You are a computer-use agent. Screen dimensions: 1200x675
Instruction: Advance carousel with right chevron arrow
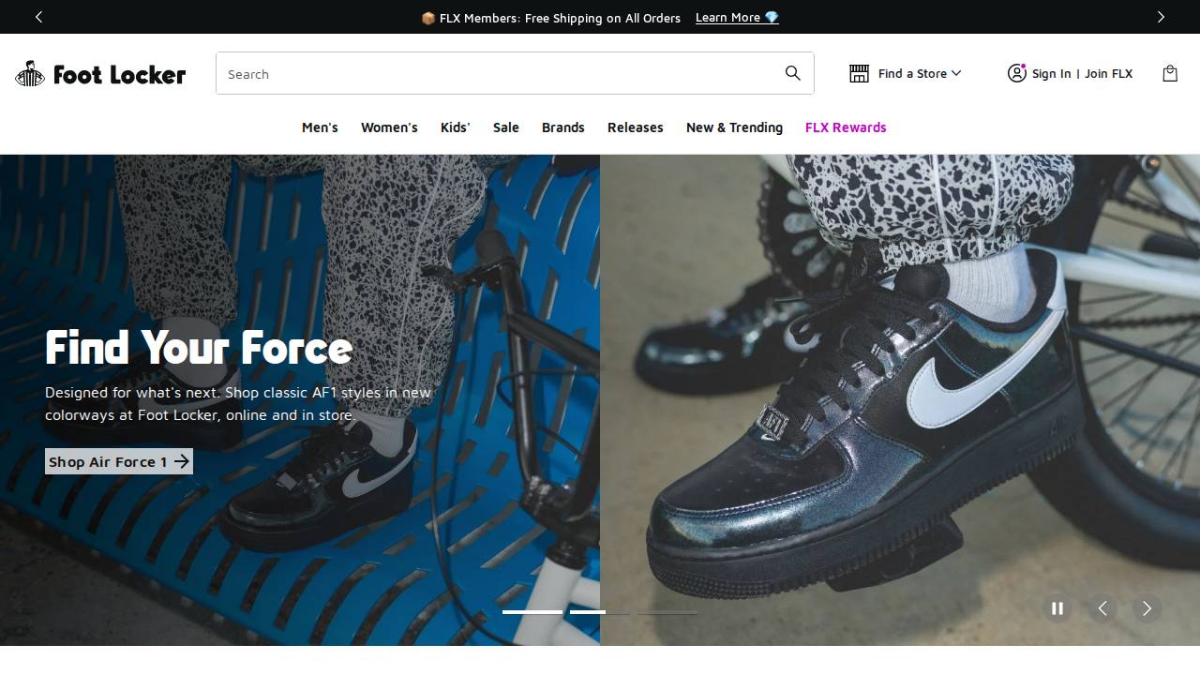[x=1147, y=608]
